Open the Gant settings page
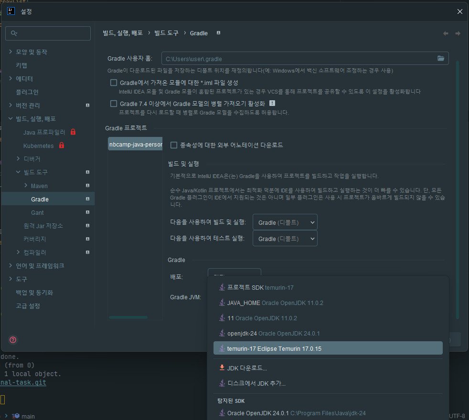This screenshot has width=469, height=420. pos(37,212)
